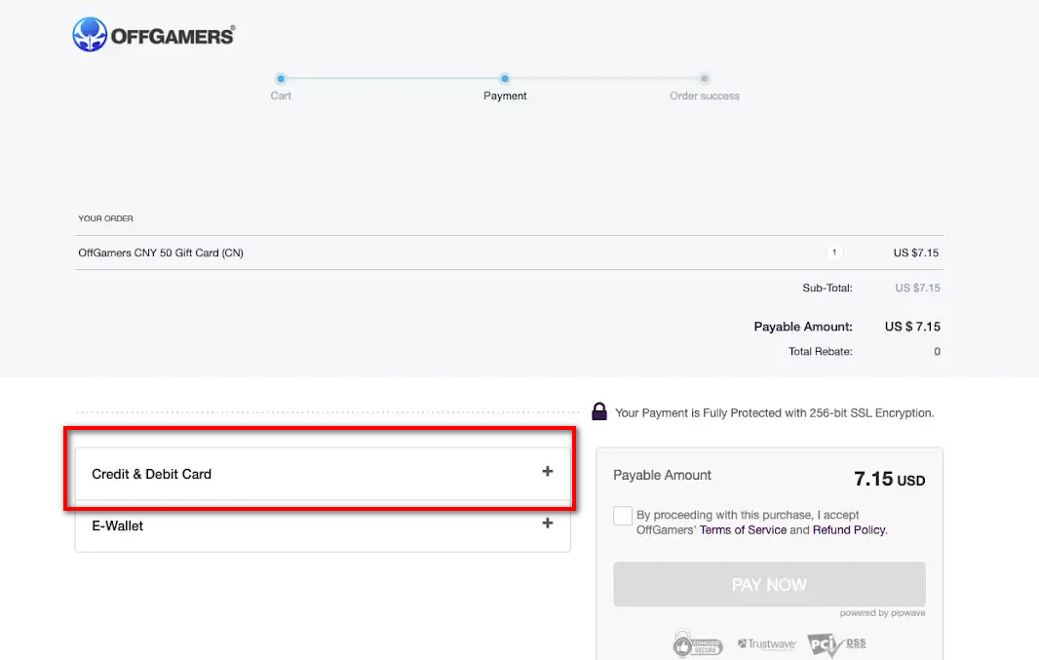Click the Cart step indicator dot

click(281, 79)
